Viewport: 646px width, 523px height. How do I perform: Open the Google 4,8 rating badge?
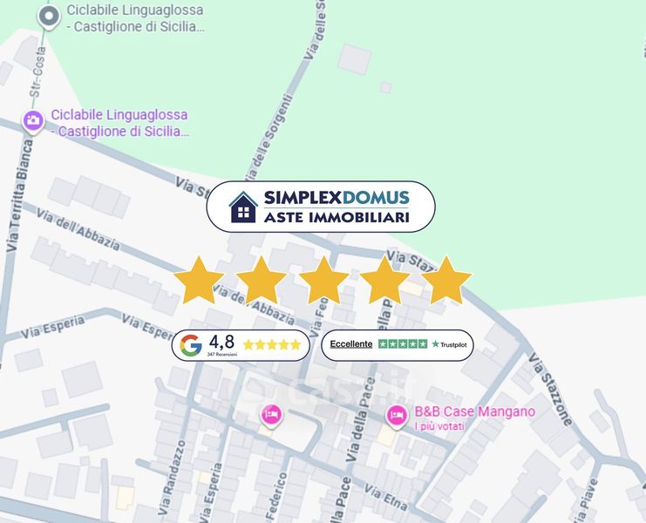(241, 345)
